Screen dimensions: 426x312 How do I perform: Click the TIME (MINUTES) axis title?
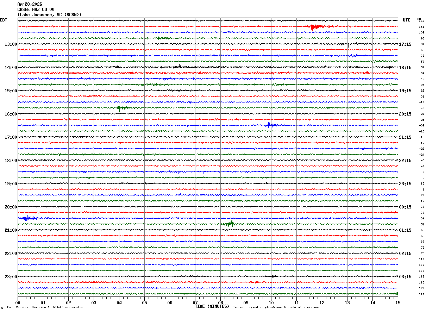212,306
